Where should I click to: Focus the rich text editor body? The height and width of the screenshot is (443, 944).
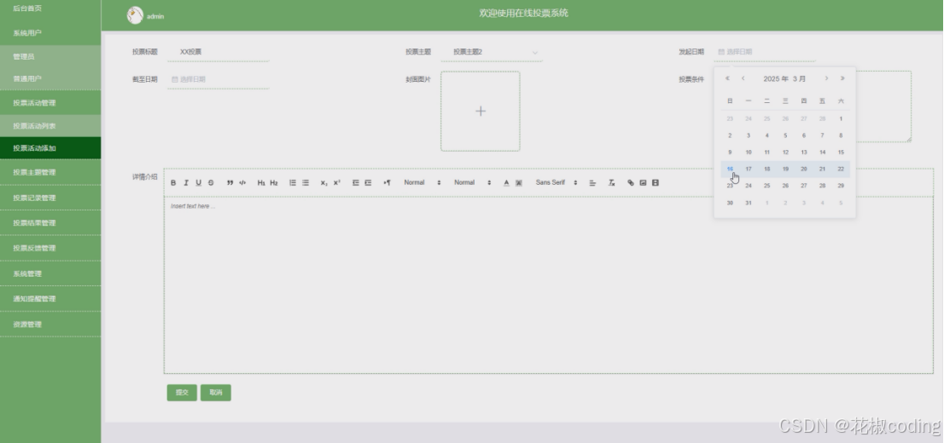click(549, 285)
